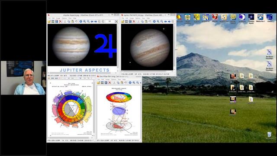Click Open file icon in Jupiter-PIA14410 window
The height and width of the screenshot is (156, 277).
pyautogui.click(x=122, y=21)
